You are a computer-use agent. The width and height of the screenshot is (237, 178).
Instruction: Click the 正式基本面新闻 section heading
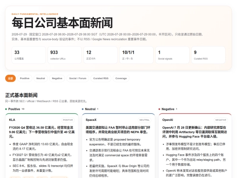coord(22,95)
